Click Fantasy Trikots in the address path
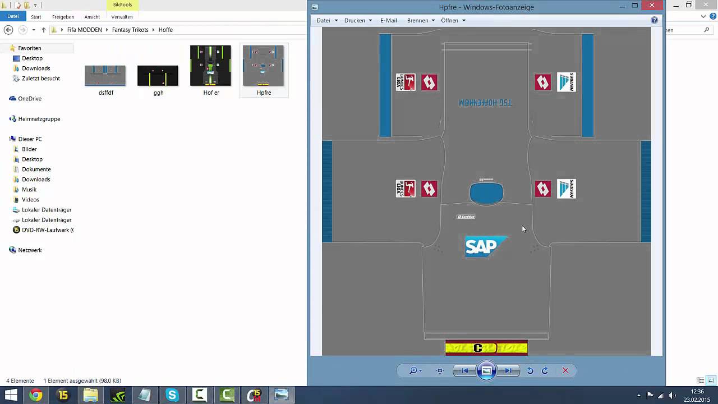Screen dimensions: 718x404 pos(130,30)
